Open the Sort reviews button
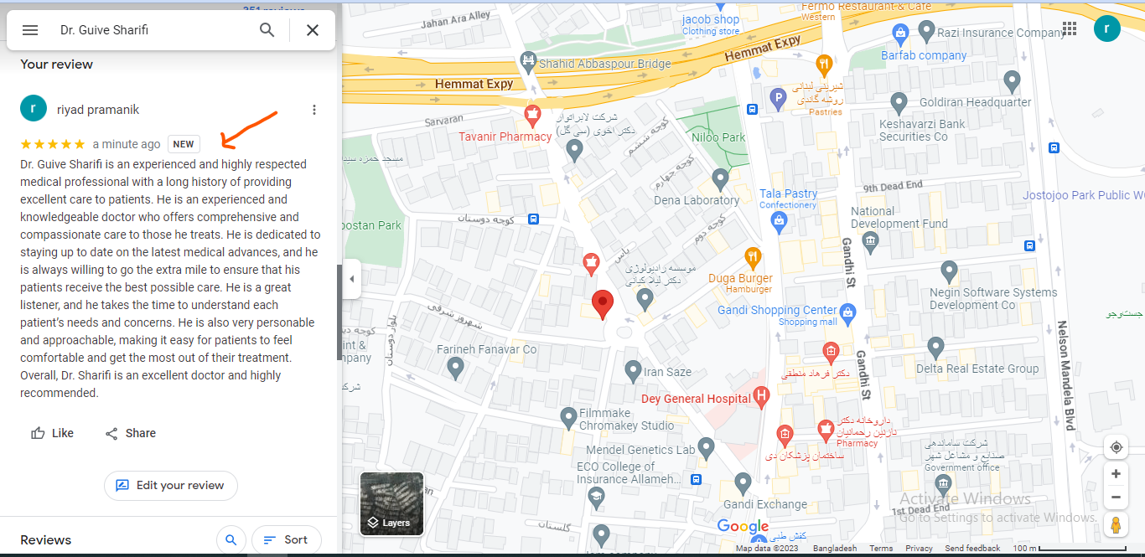The image size is (1145, 557). 286,539
